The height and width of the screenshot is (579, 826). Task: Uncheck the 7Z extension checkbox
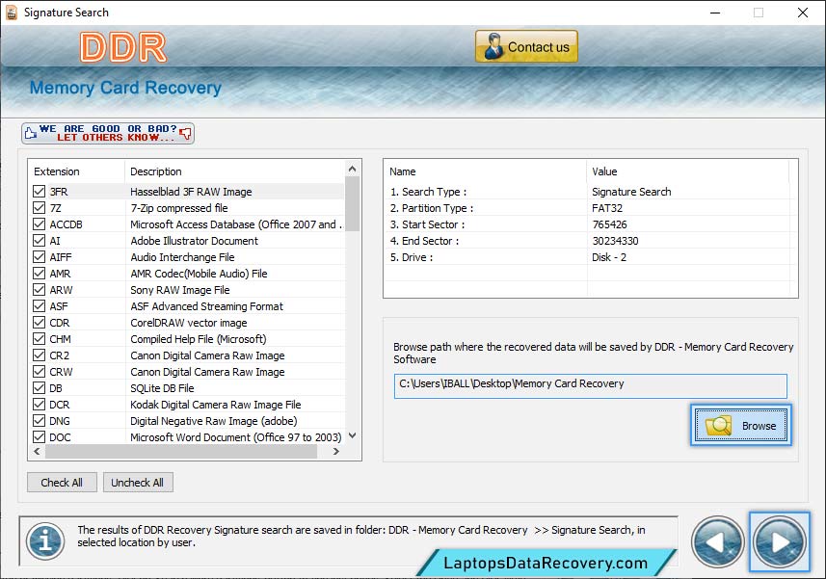39,207
